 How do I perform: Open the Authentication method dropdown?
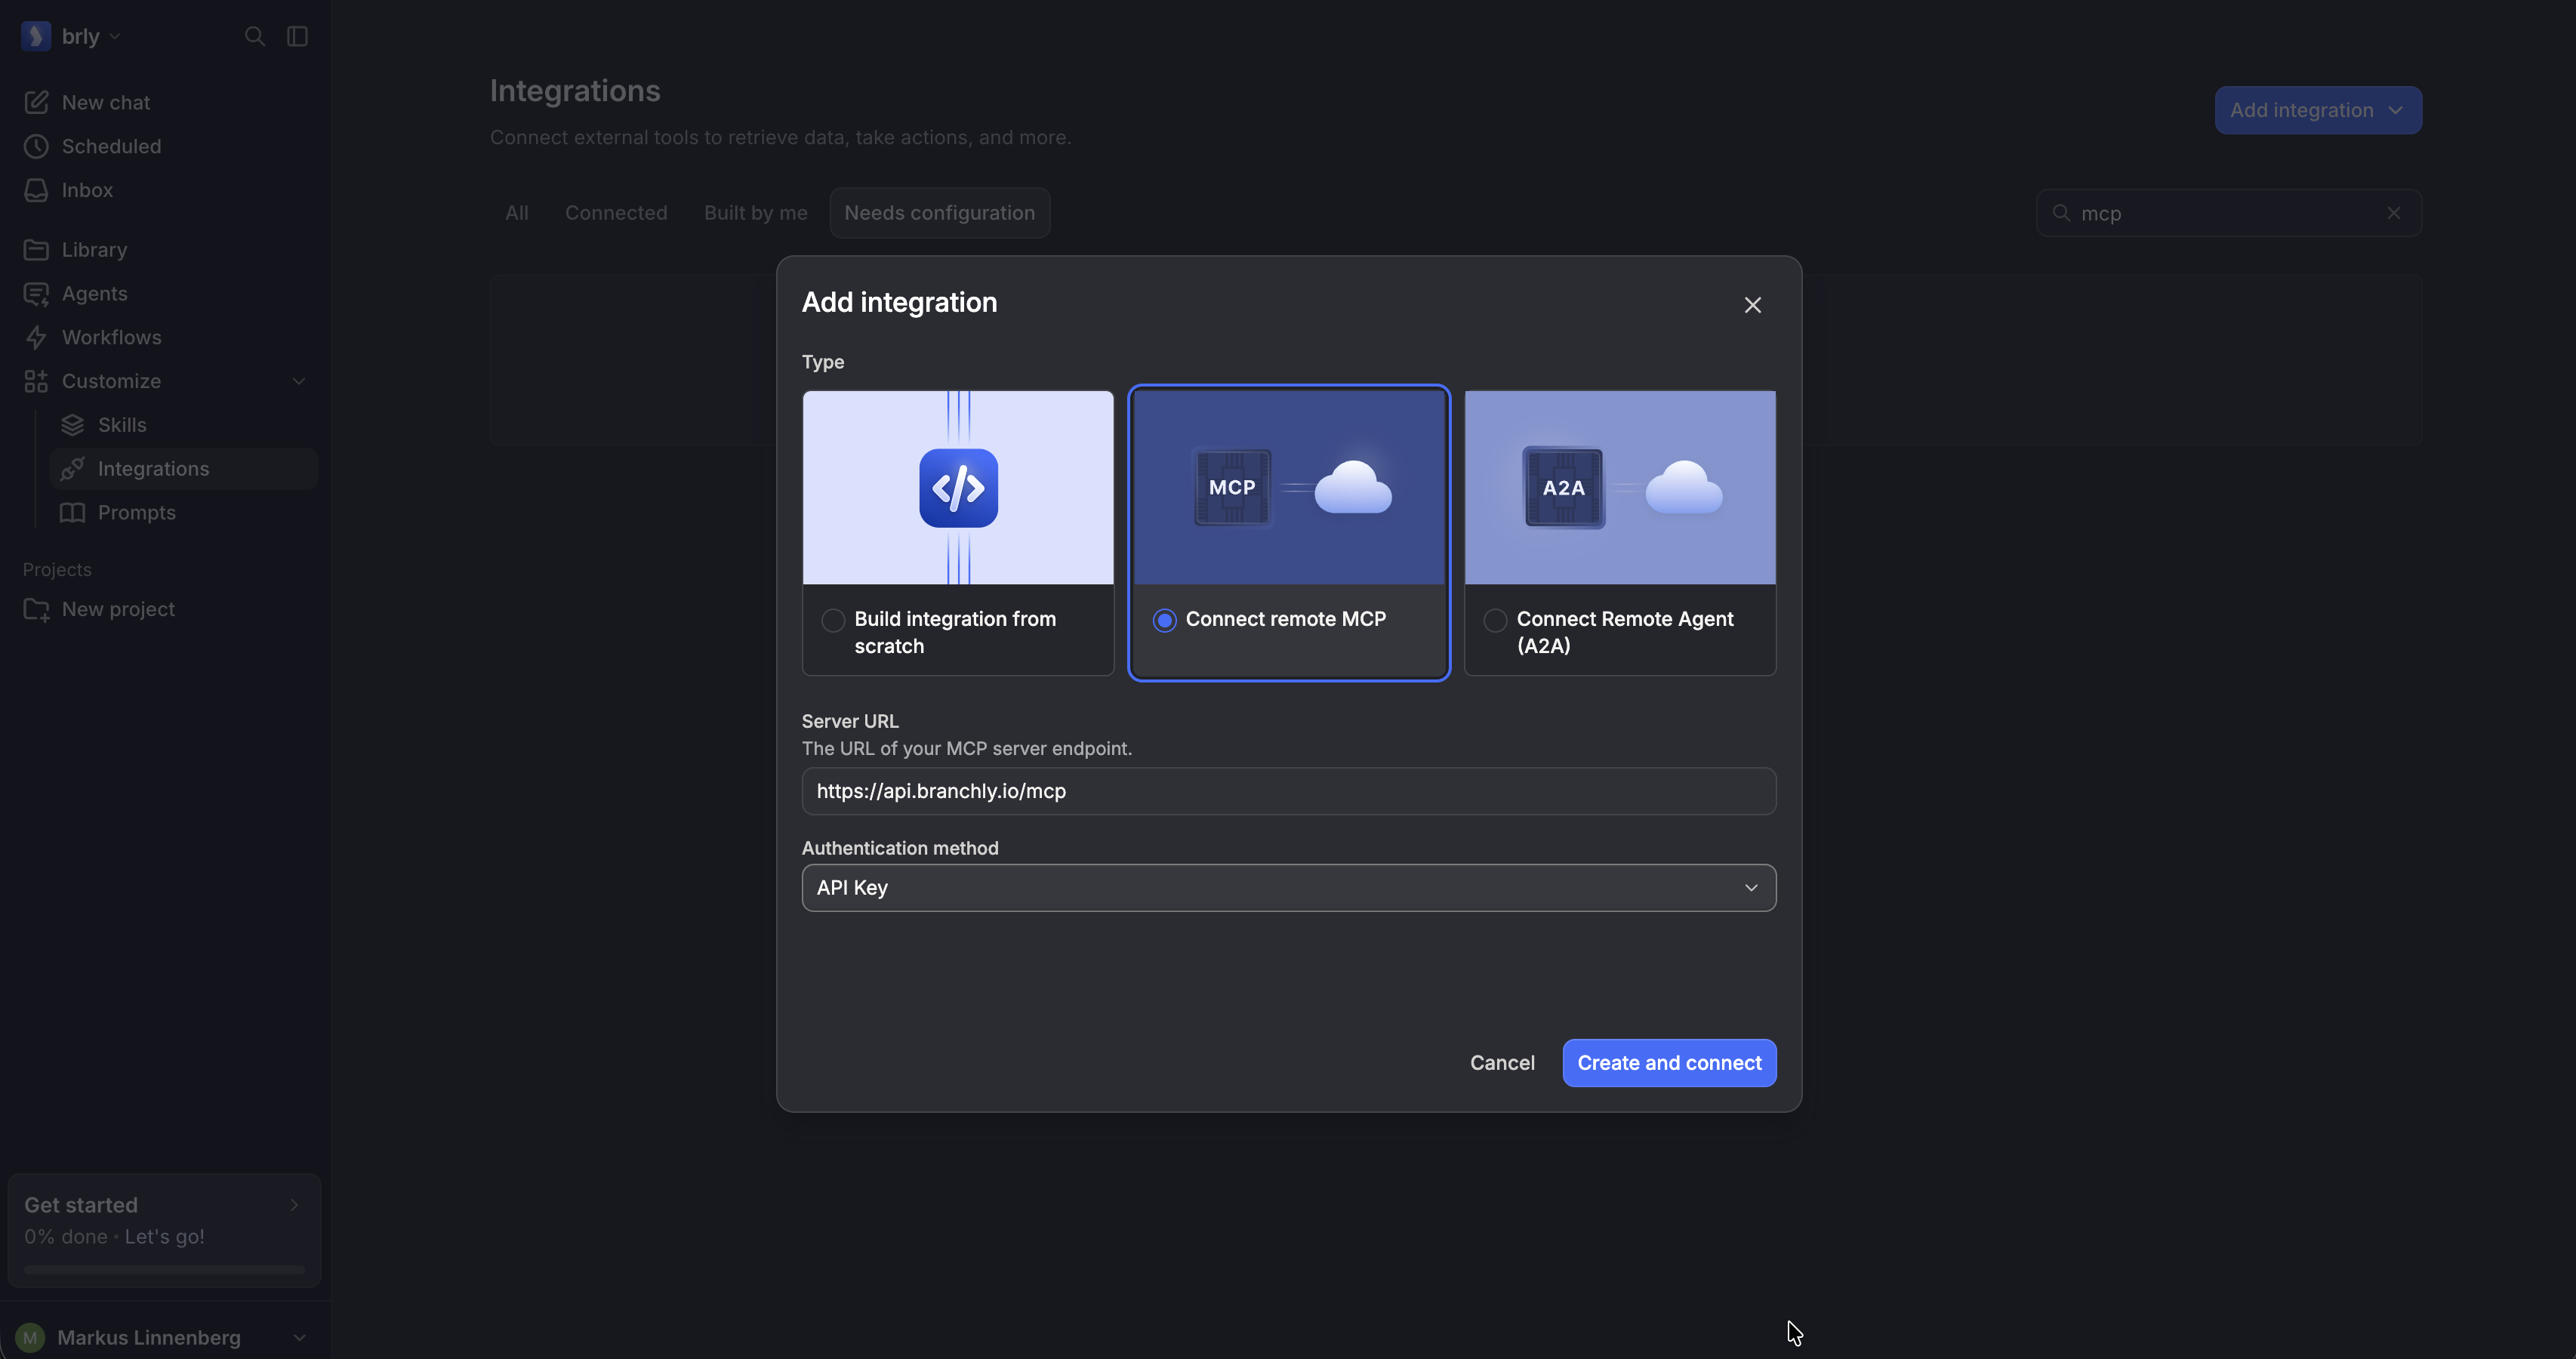pyautogui.click(x=1289, y=888)
